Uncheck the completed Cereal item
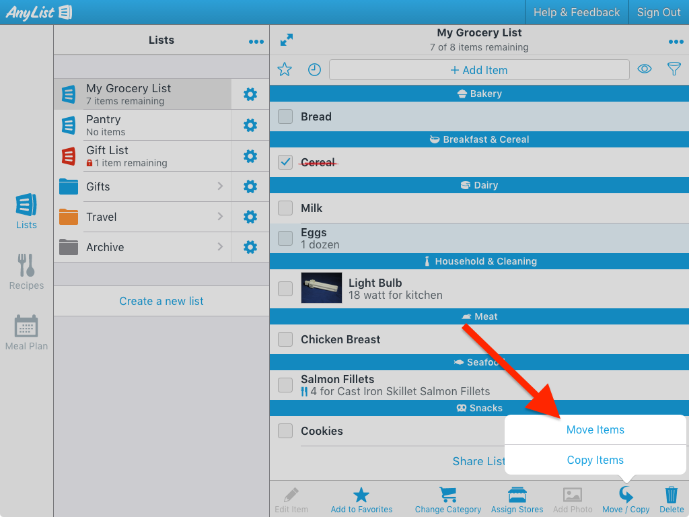The width and height of the screenshot is (689, 517). [285, 162]
